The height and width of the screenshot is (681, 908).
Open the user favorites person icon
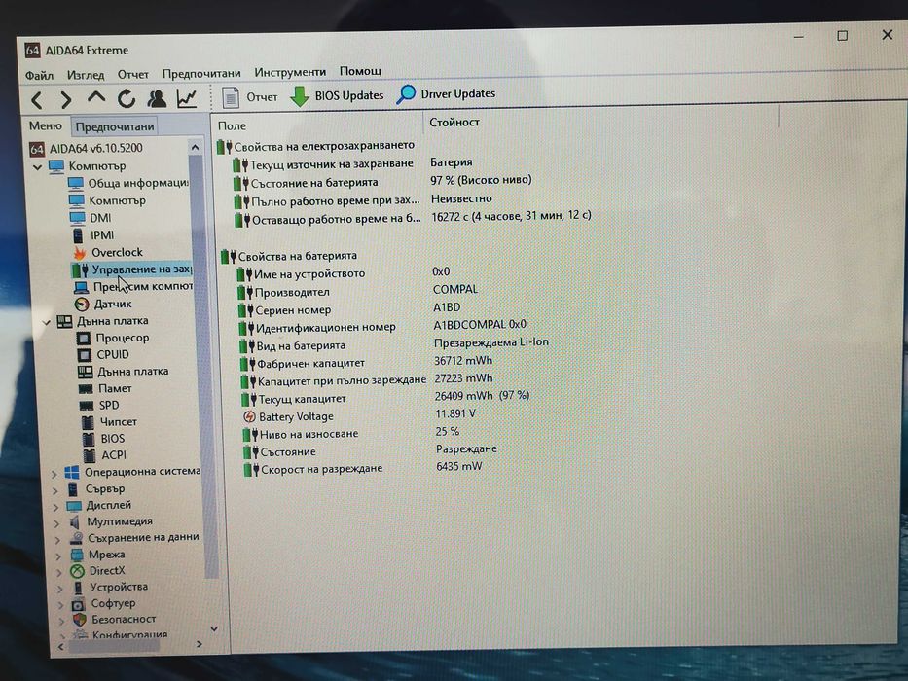(x=157, y=98)
